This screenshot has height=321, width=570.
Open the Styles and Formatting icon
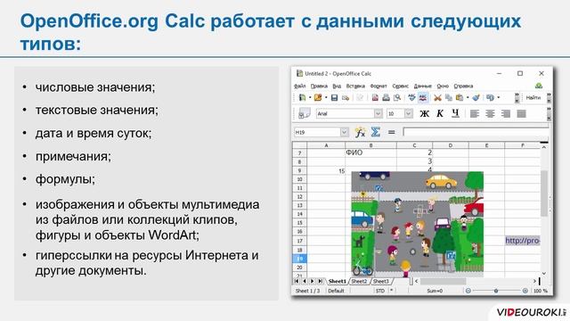[304, 113]
